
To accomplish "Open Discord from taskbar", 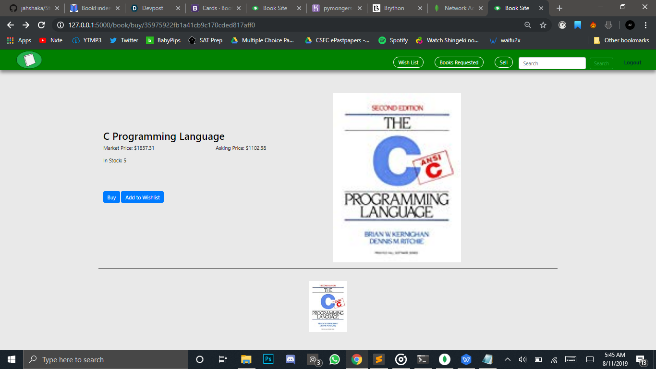I will point(291,359).
